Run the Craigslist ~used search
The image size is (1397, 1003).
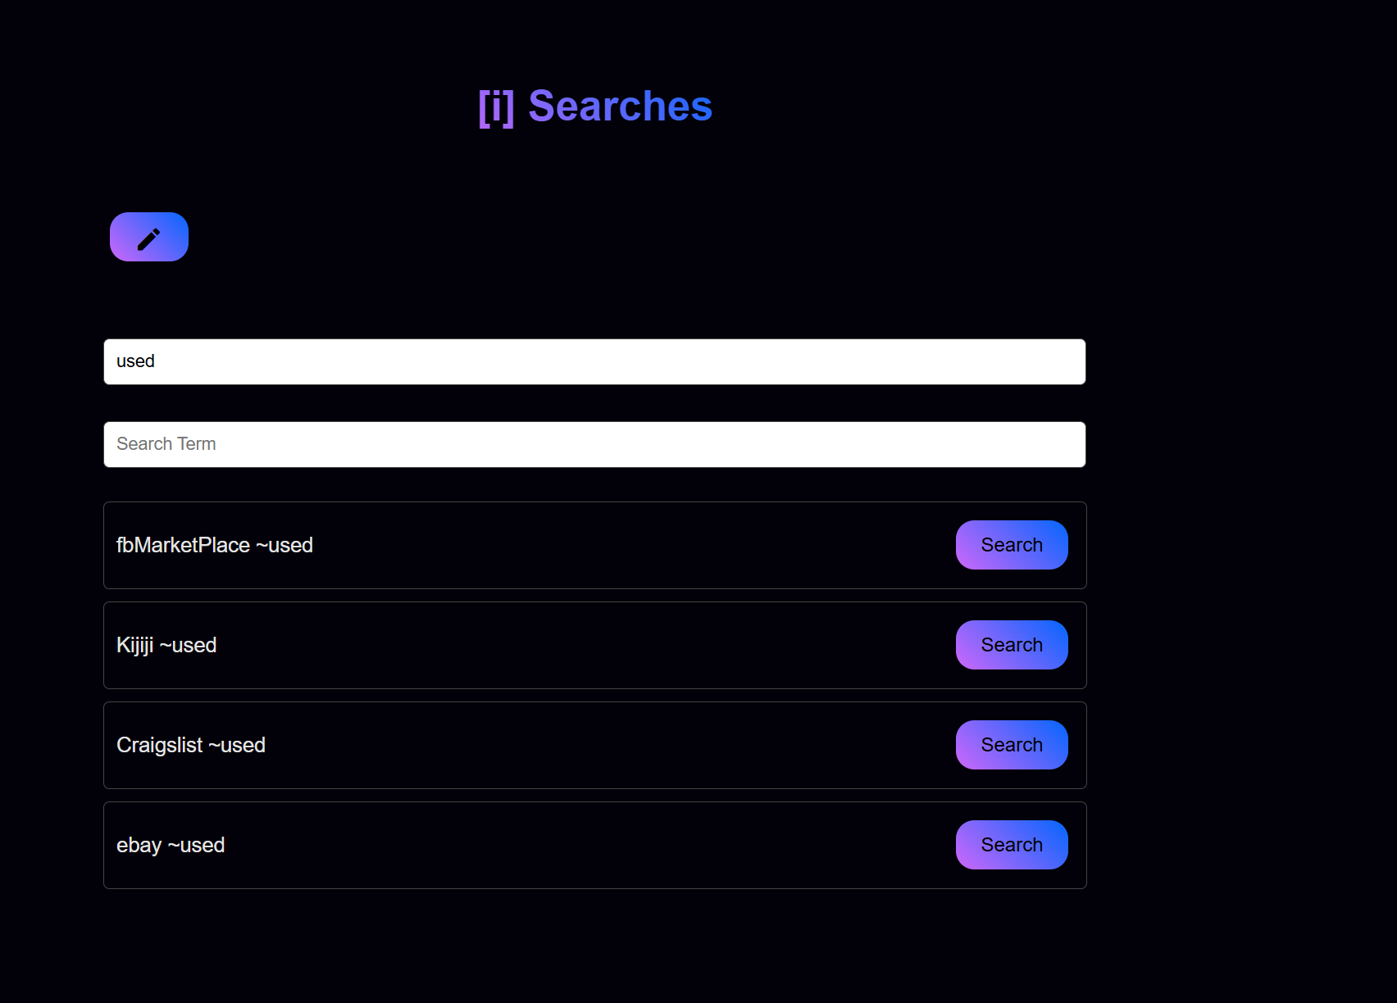click(x=1012, y=745)
